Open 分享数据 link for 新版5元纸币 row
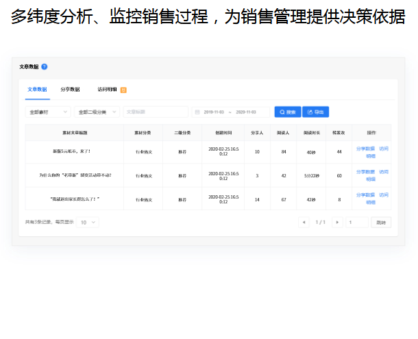Screen dimensions: 418x339 [365, 149]
